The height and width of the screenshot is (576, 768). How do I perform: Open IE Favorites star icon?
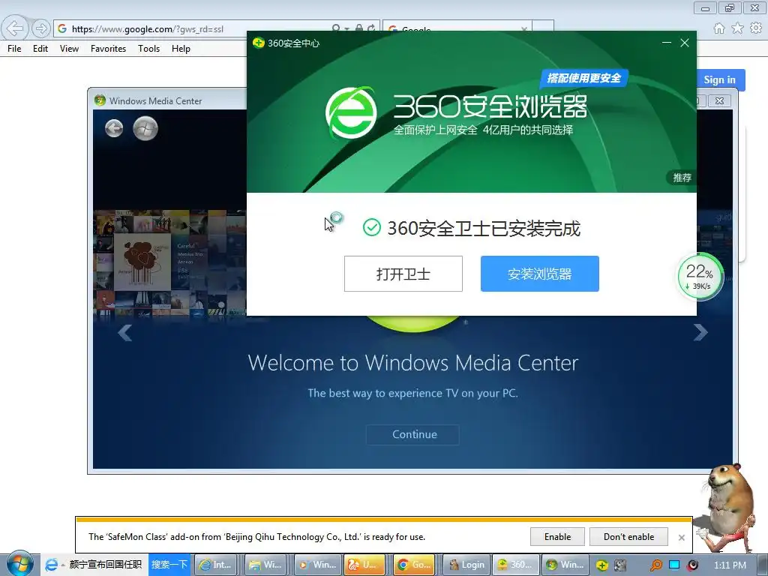pyautogui.click(x=737, y=28)
